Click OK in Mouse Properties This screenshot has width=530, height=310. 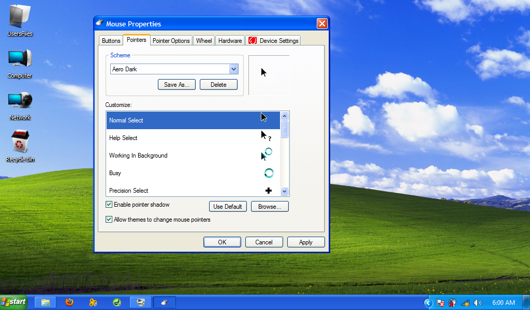tap(222, 242)
